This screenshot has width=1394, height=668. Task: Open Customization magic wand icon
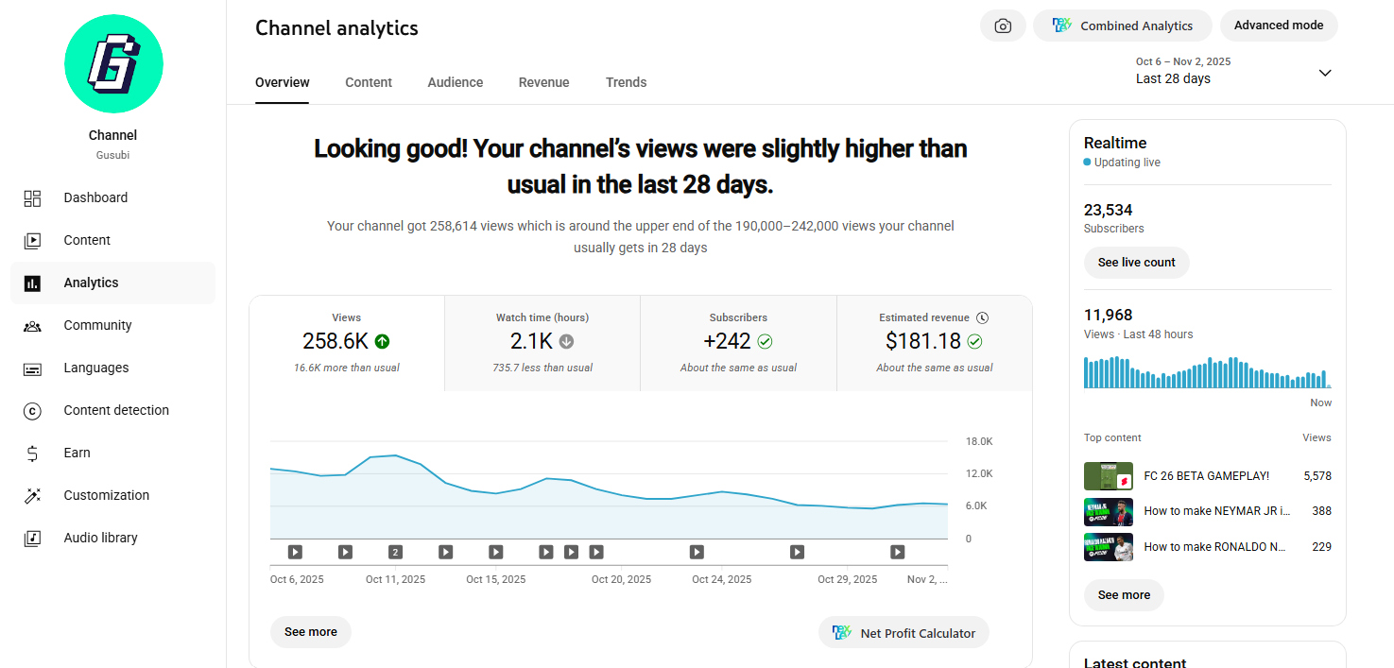pos(32,496)
